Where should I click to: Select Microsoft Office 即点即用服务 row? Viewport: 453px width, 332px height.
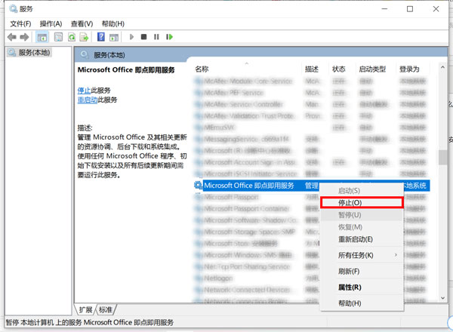pyautogui.click(x=312, y=186)
